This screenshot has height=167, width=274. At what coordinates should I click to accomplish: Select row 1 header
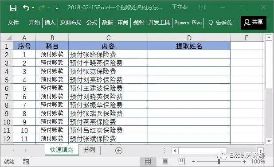(7, 46)
